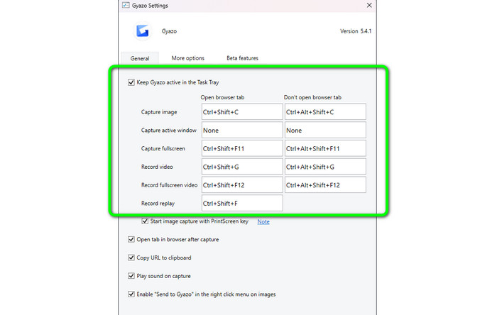The image size is (497, 315).
Task: Click the Capture active window label
Action: click(x=169, y=130)
